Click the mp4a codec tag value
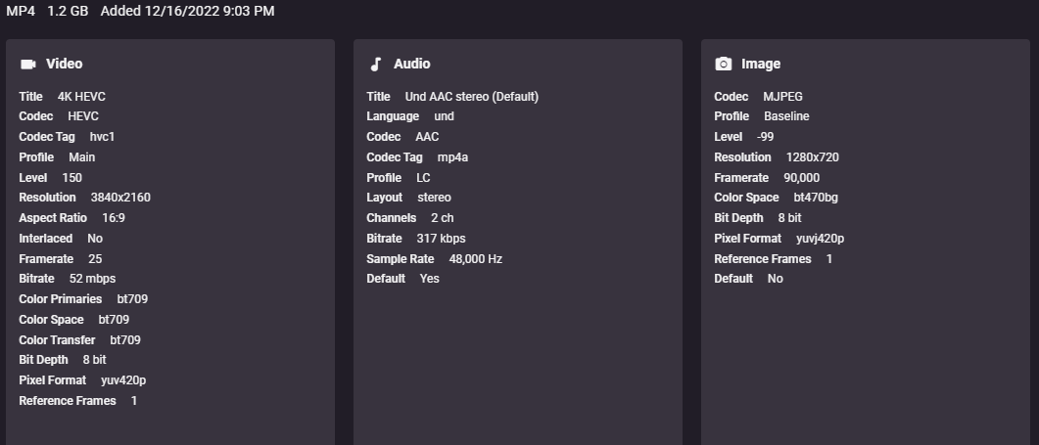 [453, 157]
